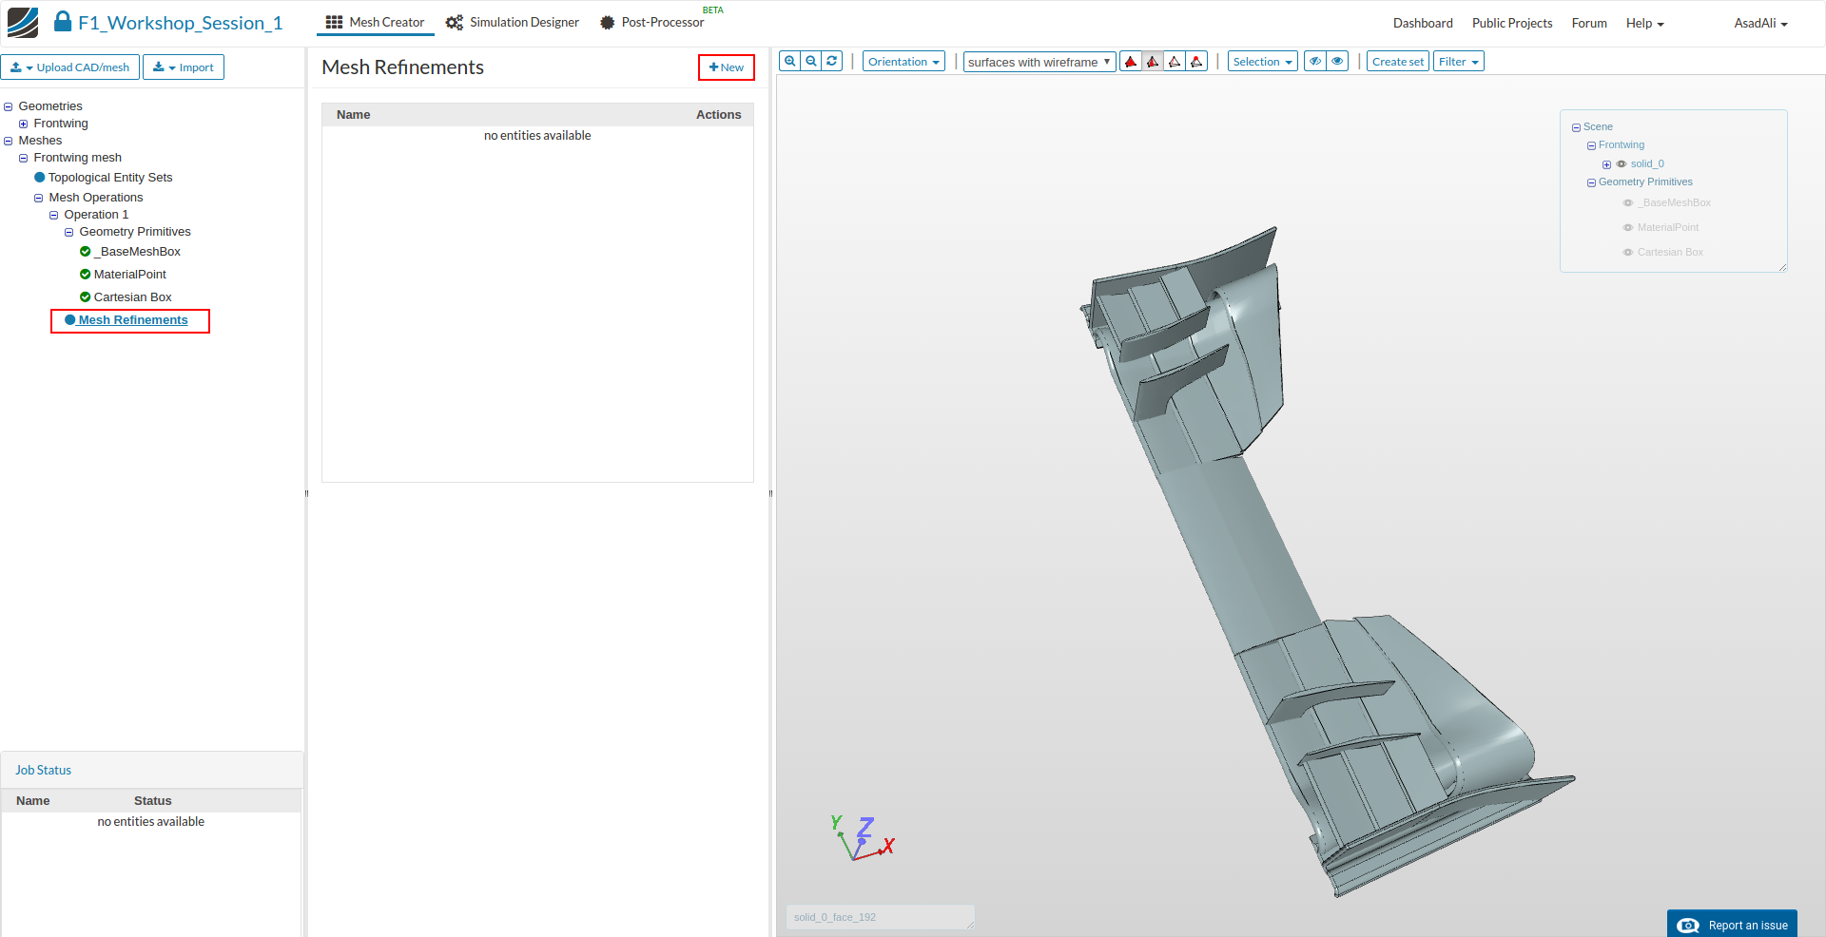Viewport: 1826px width, 937px height.
Task: Click the hide selection crossed-eye icon
Action: coord(1315,62)
